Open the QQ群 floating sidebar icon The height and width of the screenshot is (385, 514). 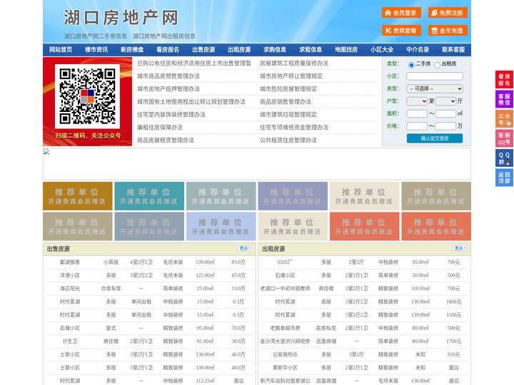(x=504, y=158)
